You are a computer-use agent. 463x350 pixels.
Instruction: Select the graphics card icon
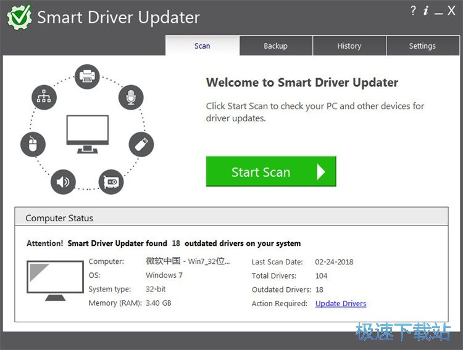click(x=111, y=182)
